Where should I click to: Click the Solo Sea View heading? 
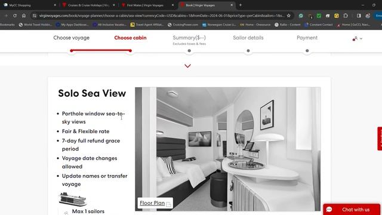click(x=92, y=93)
